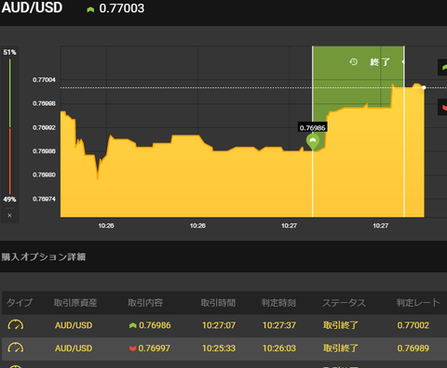
Task: Click the 取引原資産 column header
Action: [x=75, y=303]
